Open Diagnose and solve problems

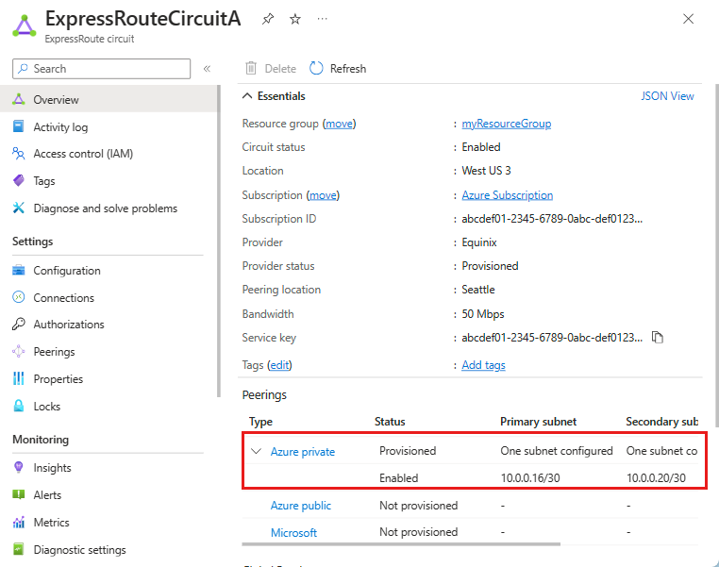pyautogui.click(x=105, y=208)
